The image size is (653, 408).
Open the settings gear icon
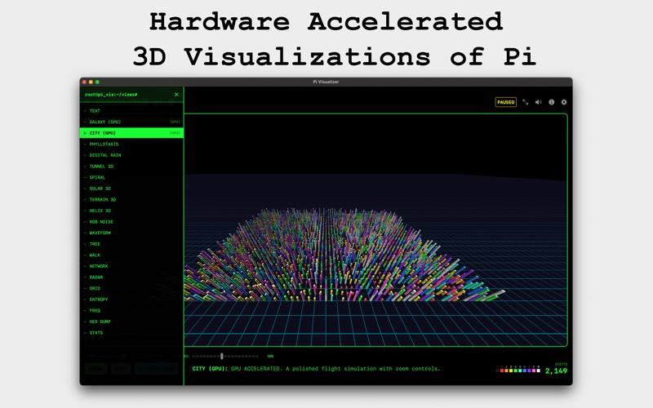pyautogui.click(x=564, y=102)
